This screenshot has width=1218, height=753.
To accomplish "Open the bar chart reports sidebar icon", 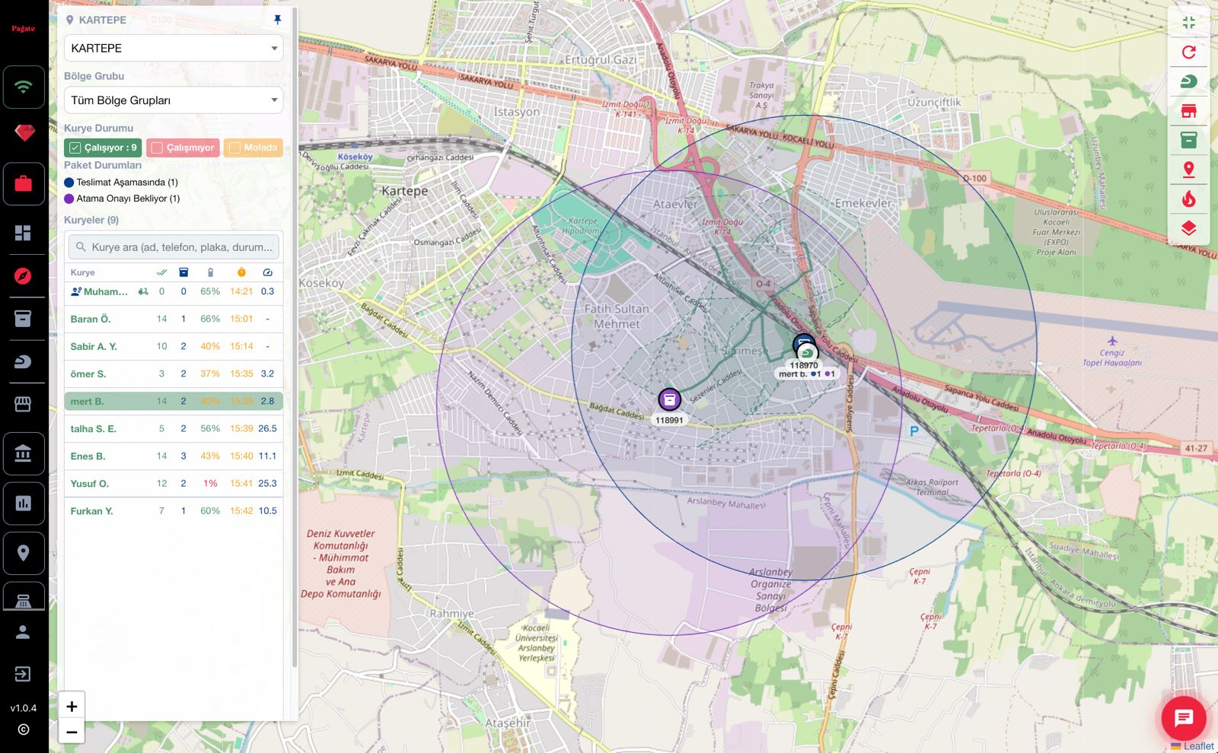I will click(24, 504).
